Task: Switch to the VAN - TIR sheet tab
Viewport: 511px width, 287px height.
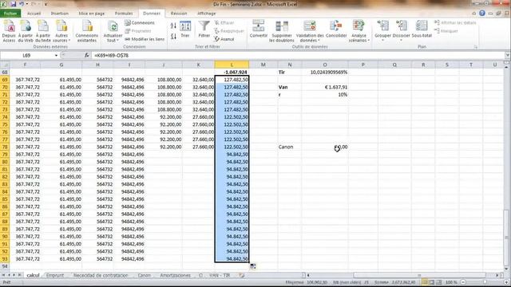Action: (x=220, y=275)
